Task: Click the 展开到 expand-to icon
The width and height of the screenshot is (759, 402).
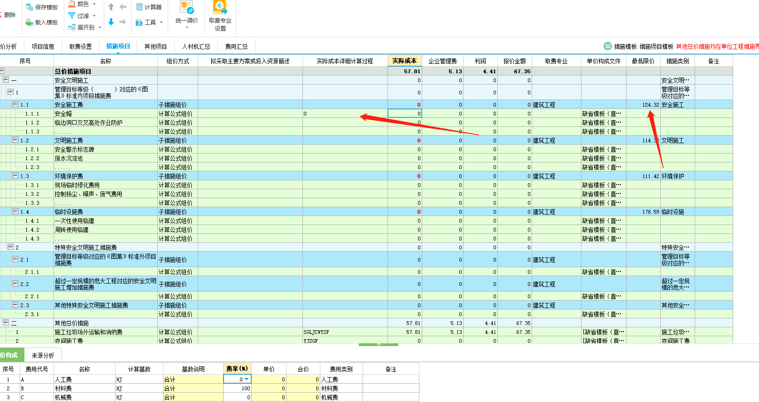Action: [x=72, y=27]
